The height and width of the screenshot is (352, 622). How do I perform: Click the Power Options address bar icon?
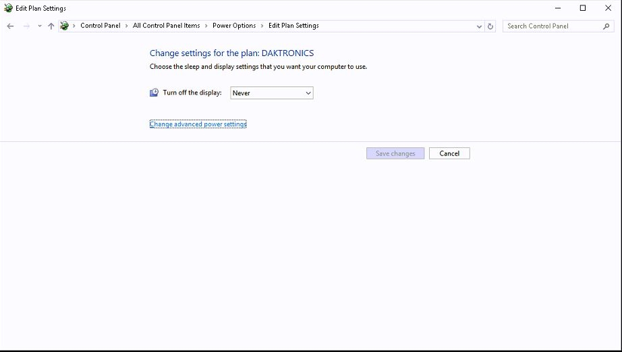click(64, 26)
